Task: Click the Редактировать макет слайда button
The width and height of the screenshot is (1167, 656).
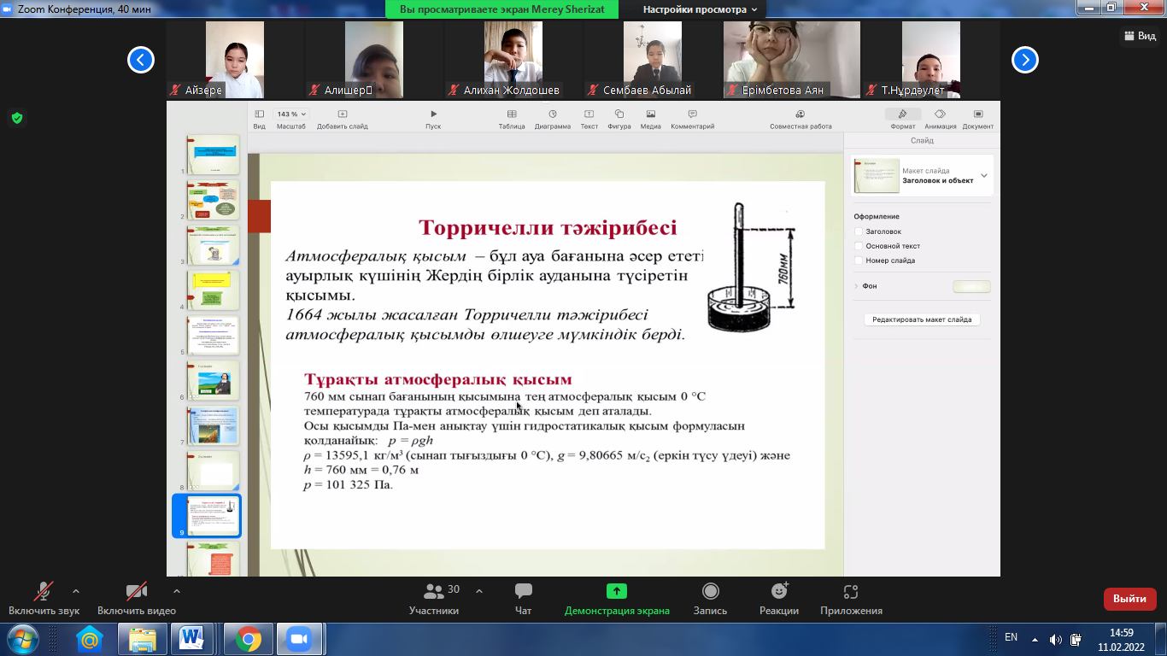Action: tap(922, 319)
